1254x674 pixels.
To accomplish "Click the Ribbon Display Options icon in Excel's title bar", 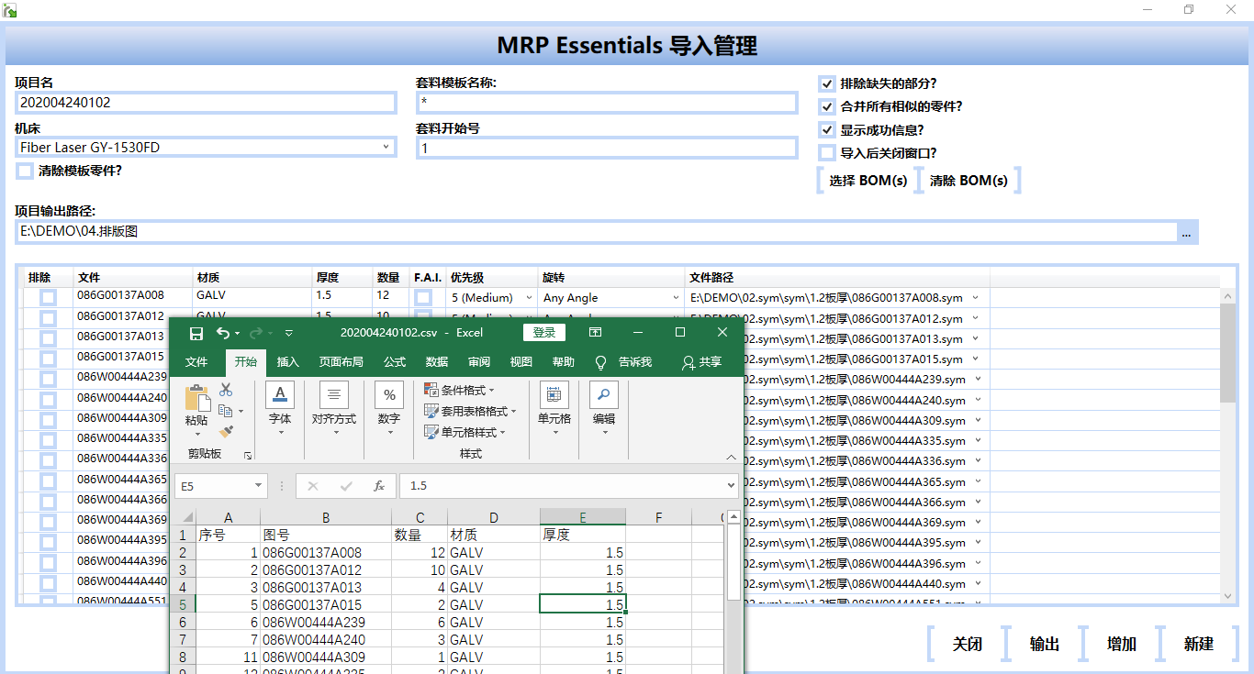I will point(595,332).
